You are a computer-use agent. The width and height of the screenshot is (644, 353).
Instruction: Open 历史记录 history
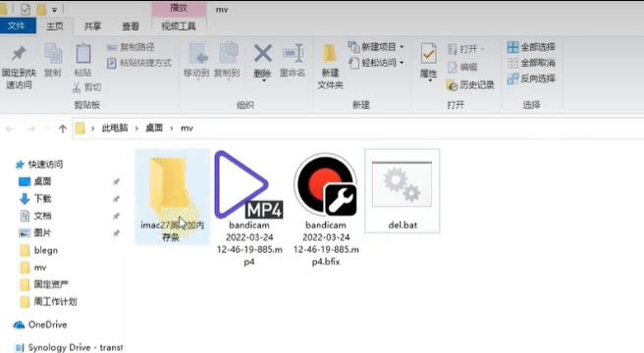tap(470, 85)
